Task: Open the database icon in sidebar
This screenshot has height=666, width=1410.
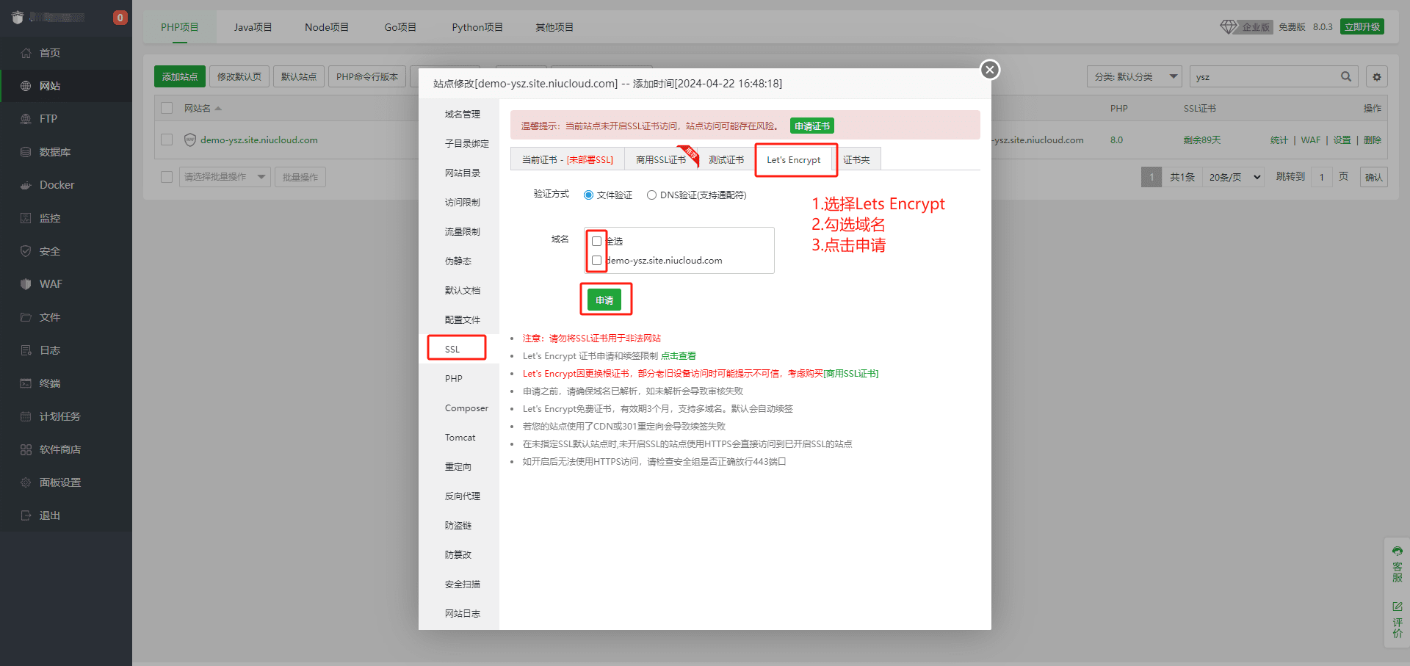Action: (26, 152)
